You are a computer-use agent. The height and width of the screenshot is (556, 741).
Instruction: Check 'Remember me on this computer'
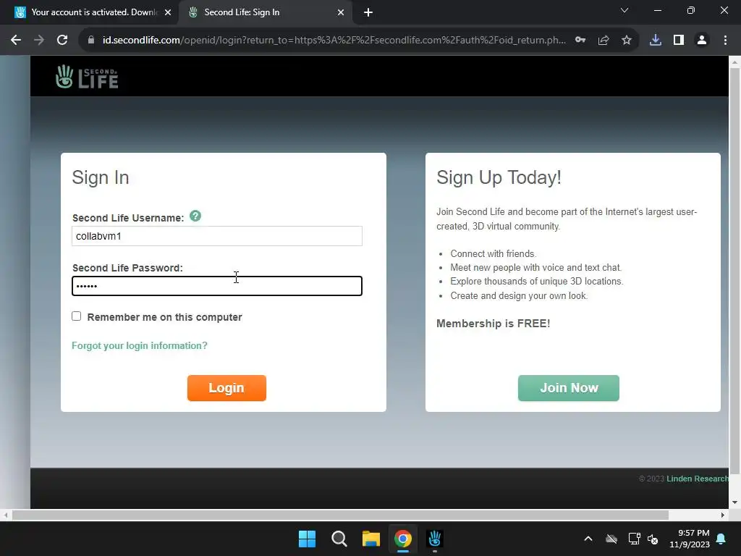pos(77,316)
